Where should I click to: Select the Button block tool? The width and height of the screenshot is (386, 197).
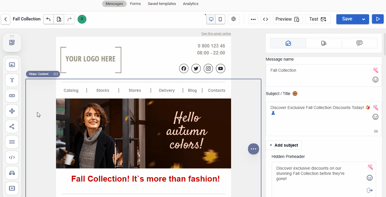tap(12, 96)
